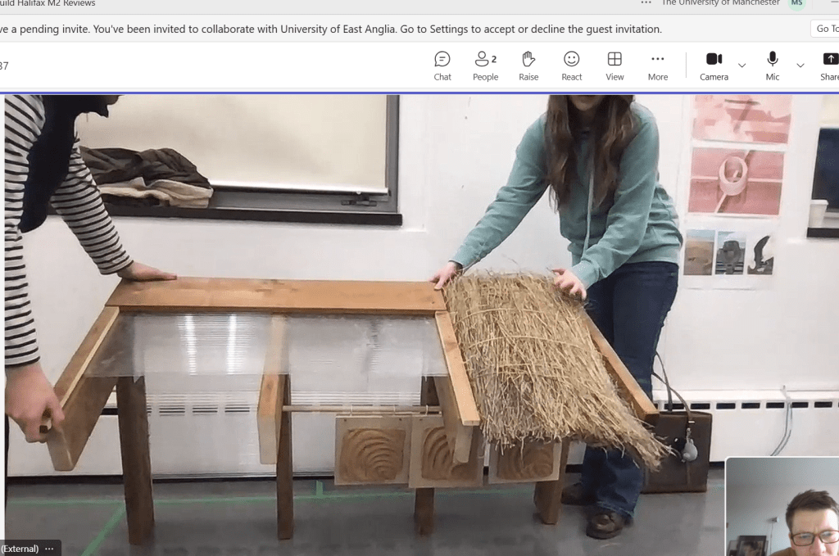Mute or unmute the Mic
This screenshot has width=839, height=556.
tap(772, 66)
